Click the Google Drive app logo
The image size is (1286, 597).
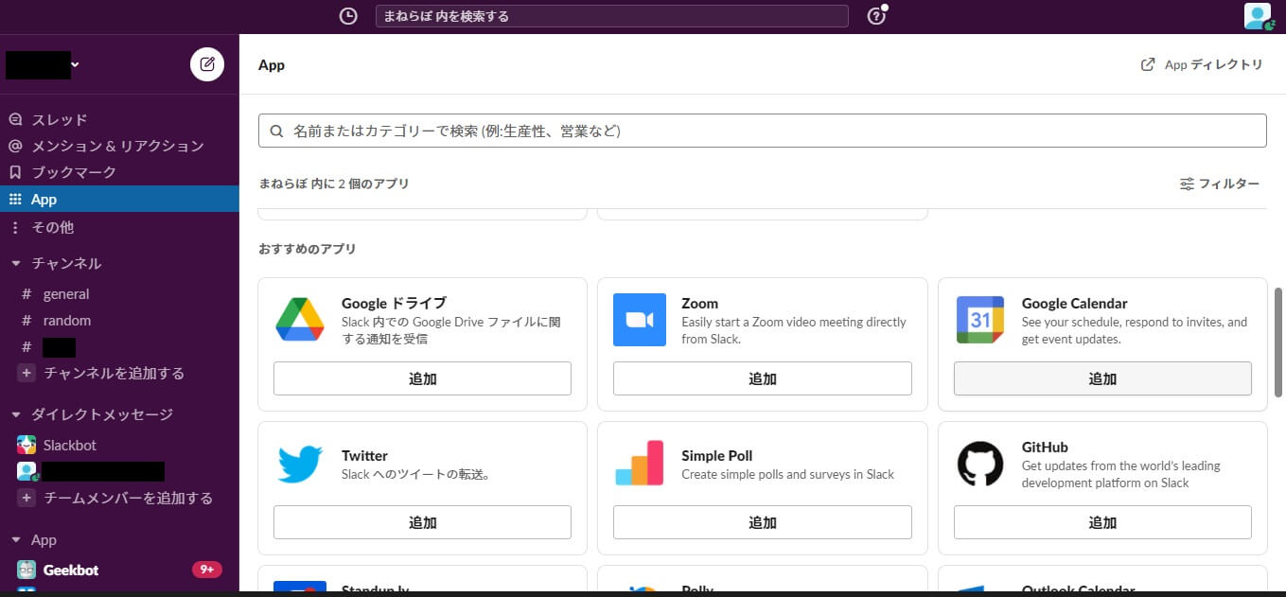[300, 320]
